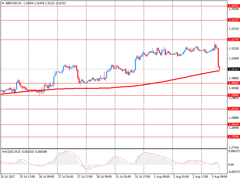240x180 pixels.
Task: Select the 1.29324 red price label
Action: 234,109
